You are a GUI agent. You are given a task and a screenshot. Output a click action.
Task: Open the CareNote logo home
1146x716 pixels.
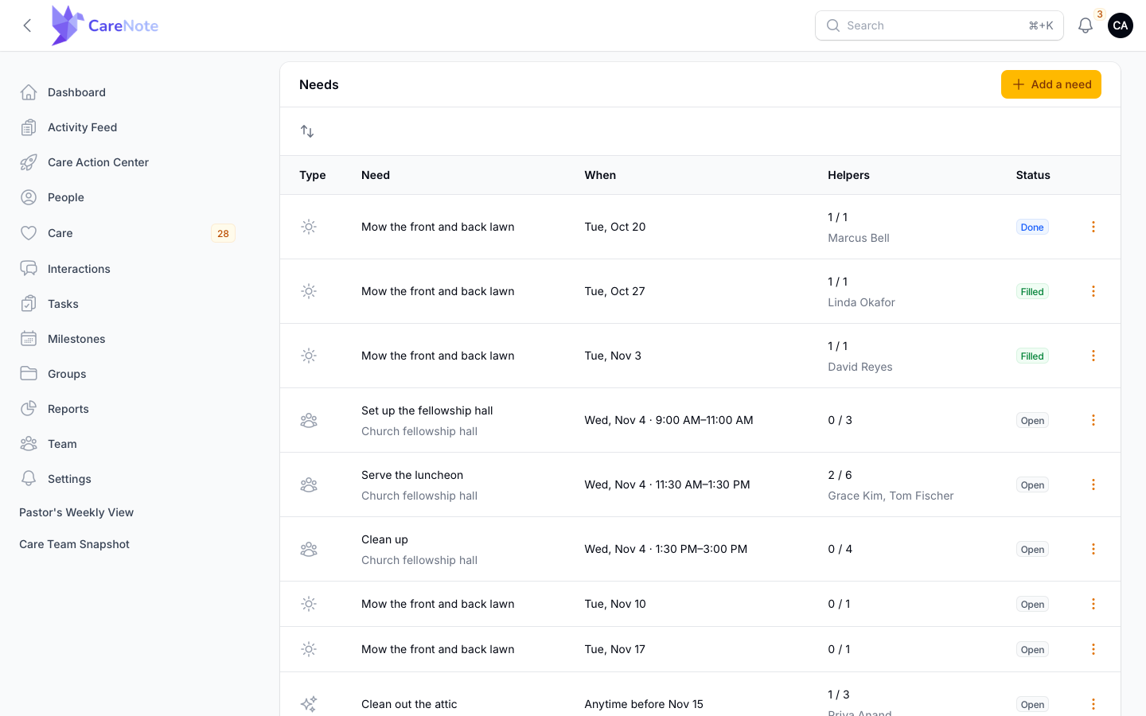[x=104, y=25]
